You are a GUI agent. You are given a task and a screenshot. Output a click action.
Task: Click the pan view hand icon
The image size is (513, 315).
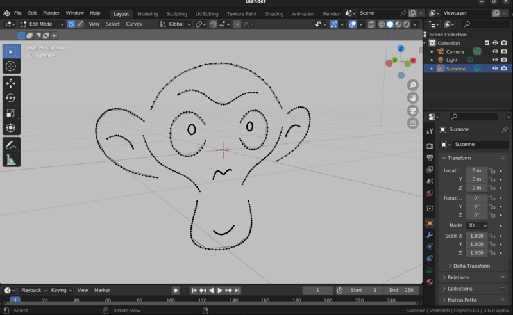tap(413, 98)
